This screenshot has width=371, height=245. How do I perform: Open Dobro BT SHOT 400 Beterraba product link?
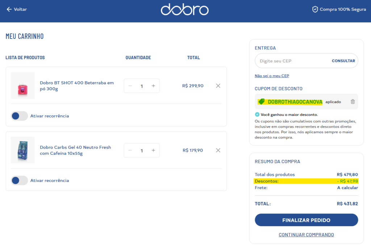(77, 86)
